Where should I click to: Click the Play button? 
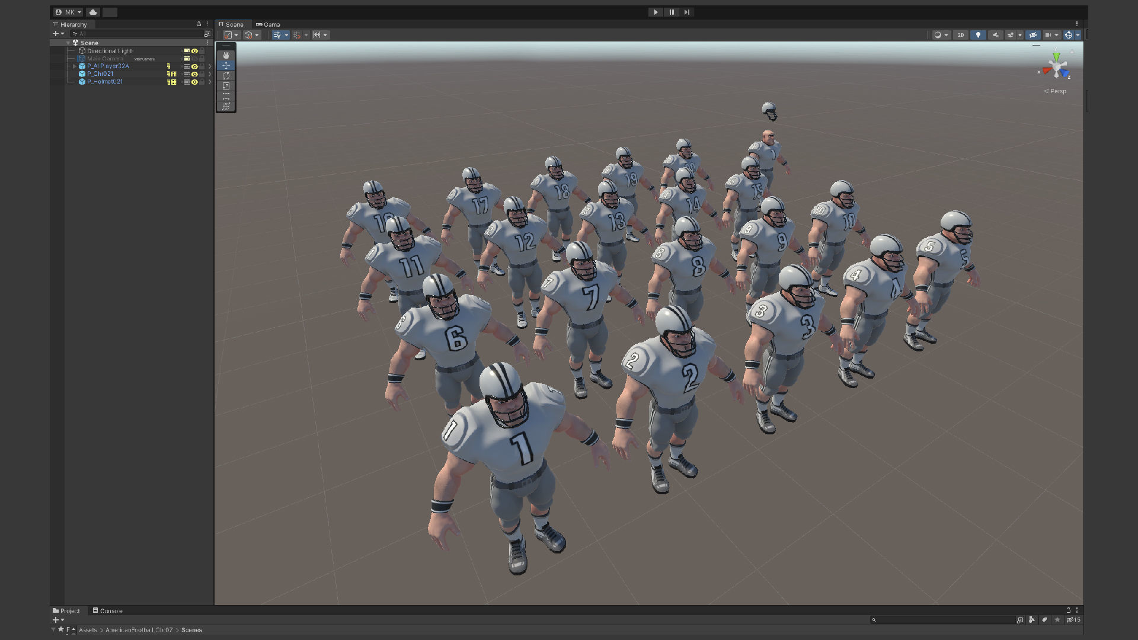[x=656, y=12]
